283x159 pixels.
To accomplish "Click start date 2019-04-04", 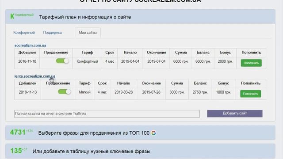I will point(130,61).
